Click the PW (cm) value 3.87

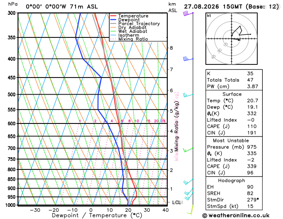(x=252, y=87)
